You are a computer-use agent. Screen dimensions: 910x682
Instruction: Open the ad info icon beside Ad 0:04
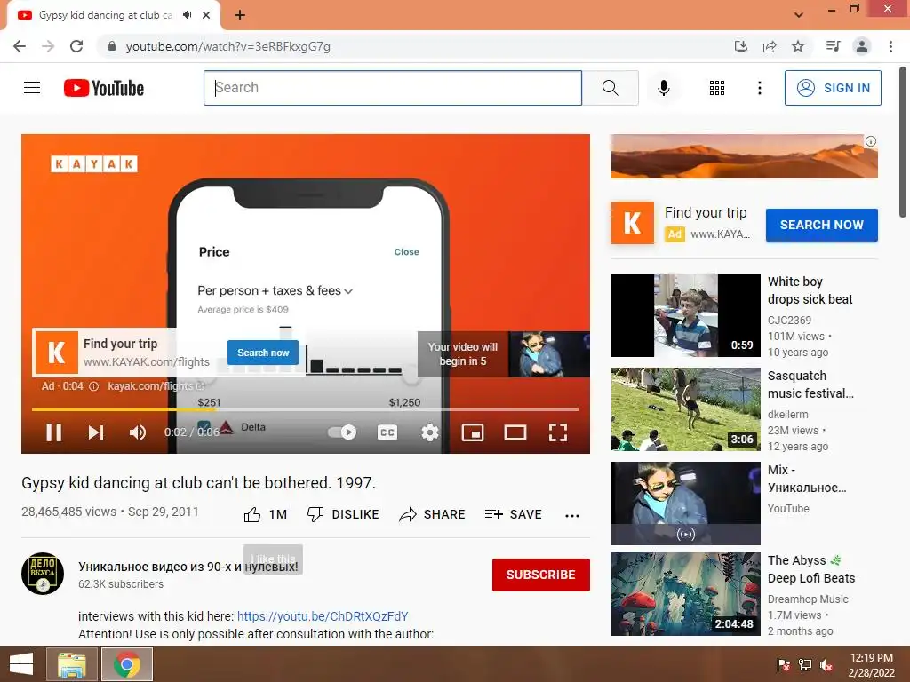[x=93, y=386]
